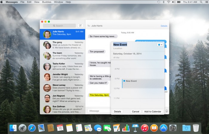Click the New Event block at 9 PM

(x=143, y=83)
